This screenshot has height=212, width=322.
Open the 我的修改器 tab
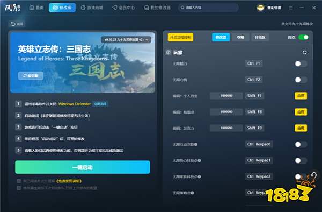coord(157,8)
